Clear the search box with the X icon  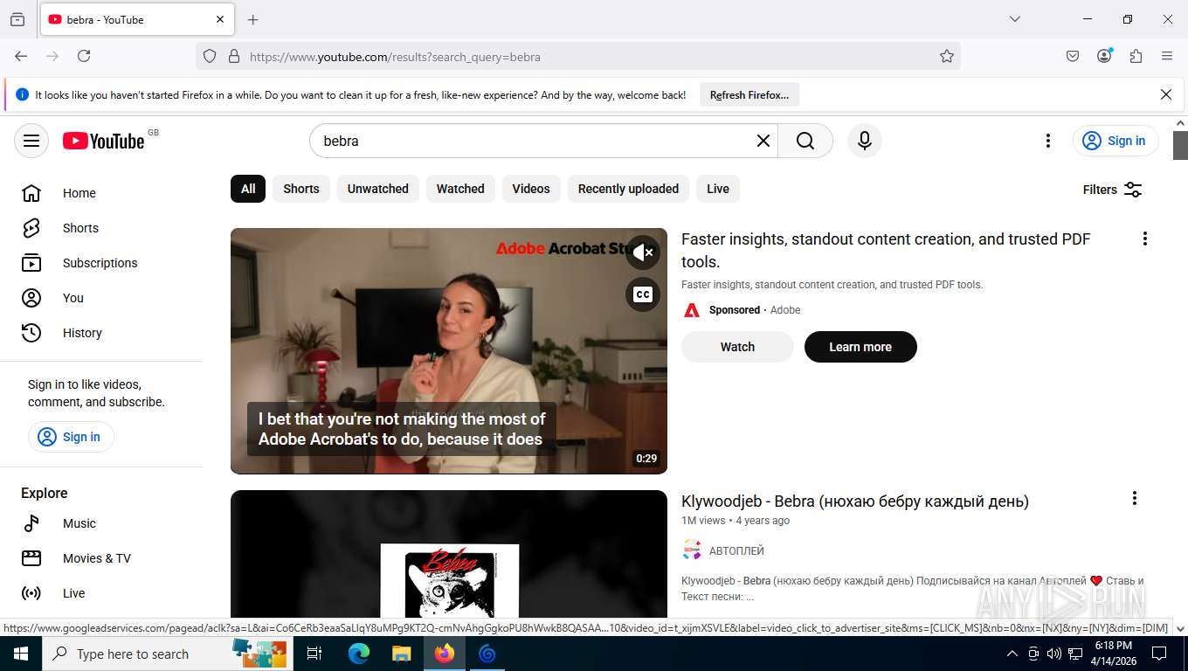pyautogui.click(x=763, y=141)
